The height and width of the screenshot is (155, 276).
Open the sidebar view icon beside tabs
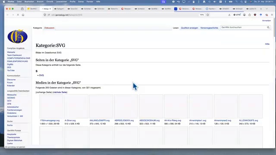22,9
